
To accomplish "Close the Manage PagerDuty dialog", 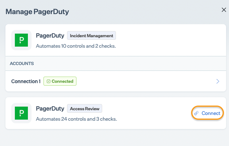I will (x=224, y=10).
